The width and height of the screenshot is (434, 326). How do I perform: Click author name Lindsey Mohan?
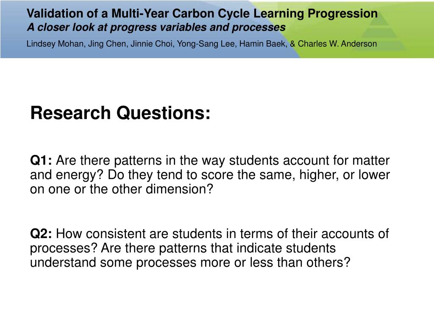pyautogui.click(x=55, y=44)
